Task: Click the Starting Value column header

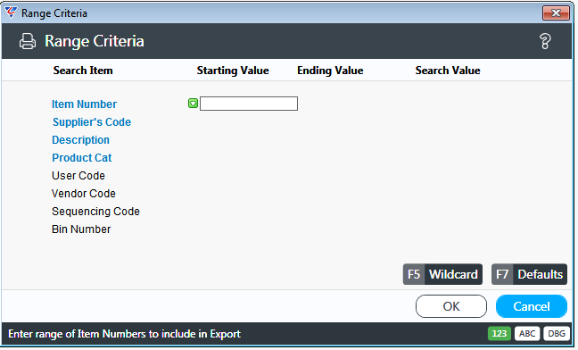Action: coord(233,71)
